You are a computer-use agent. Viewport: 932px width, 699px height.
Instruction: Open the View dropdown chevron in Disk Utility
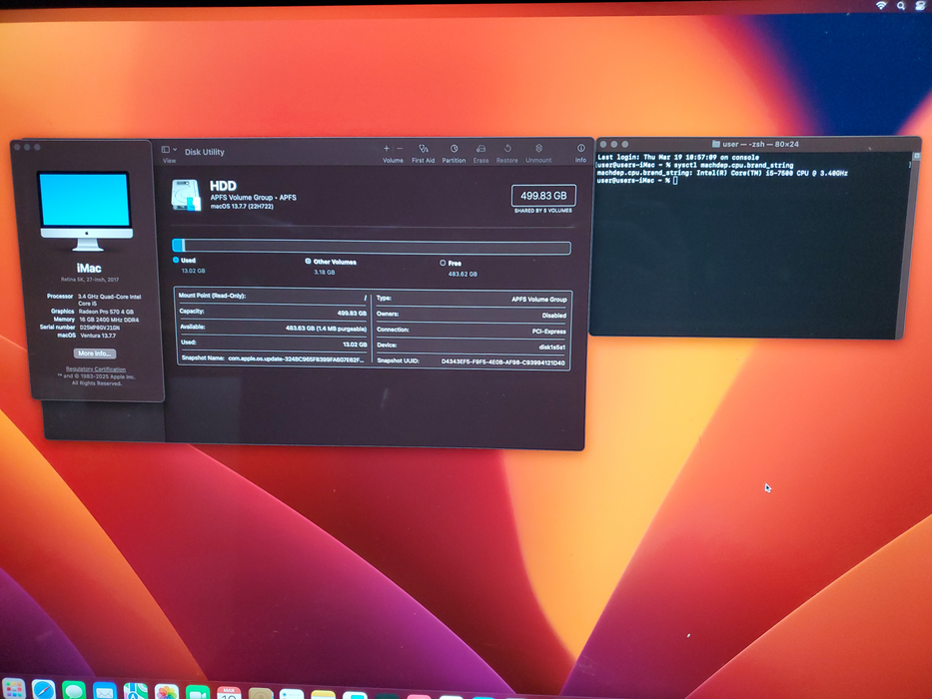(x=175, y=150)
